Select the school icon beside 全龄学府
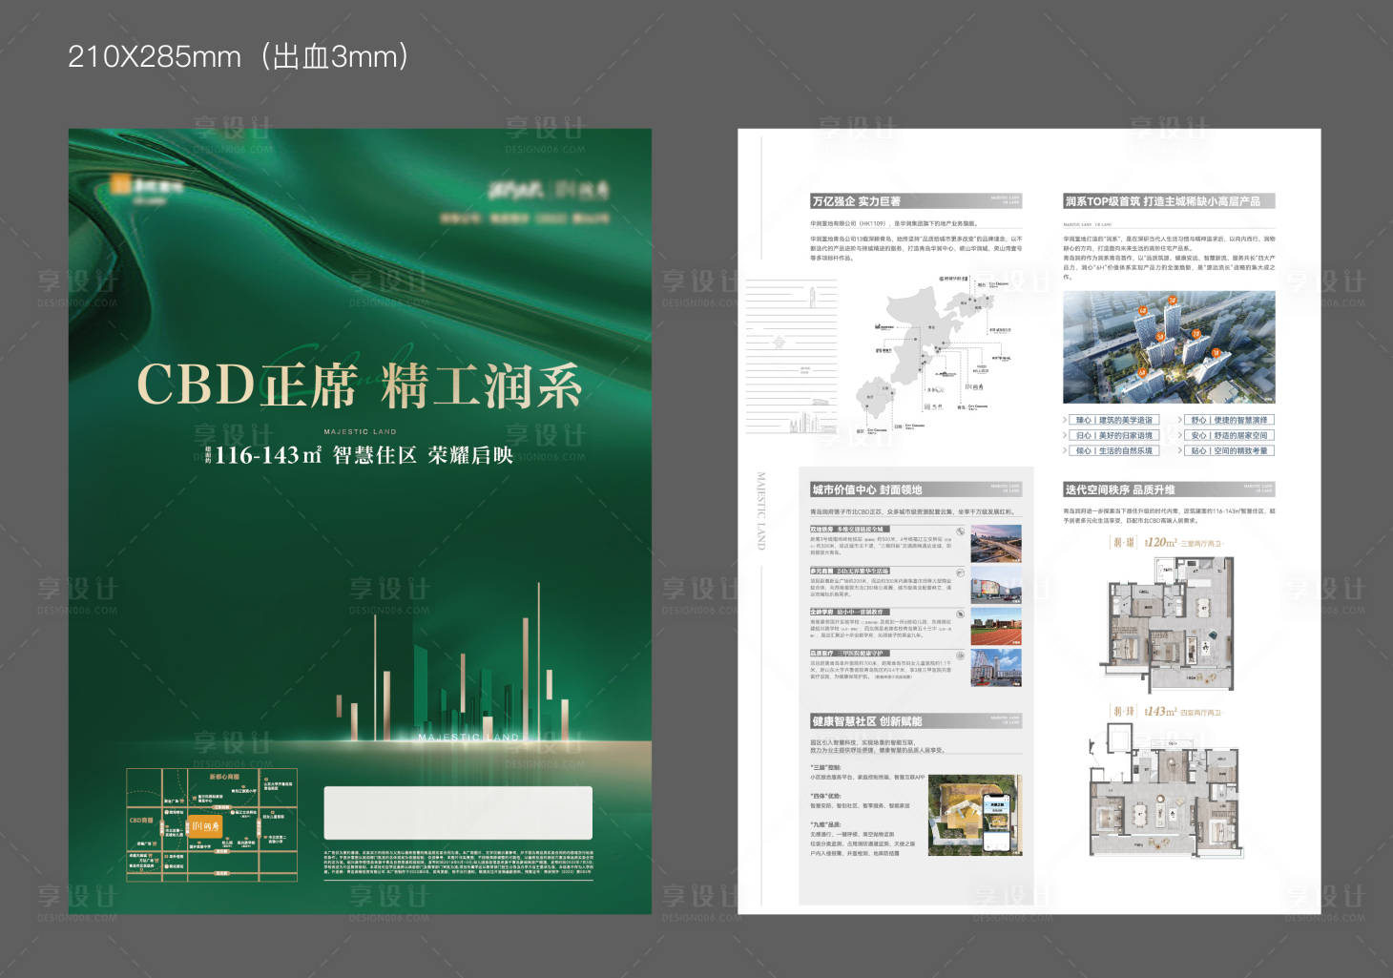The height and width of the screenshot is (978, 1393). [960, 614]
